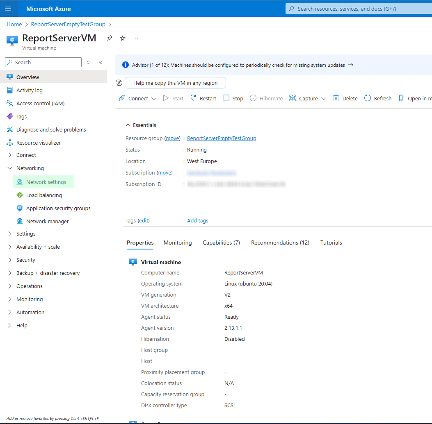Delete the VM using trash icon

pos(336,98)
